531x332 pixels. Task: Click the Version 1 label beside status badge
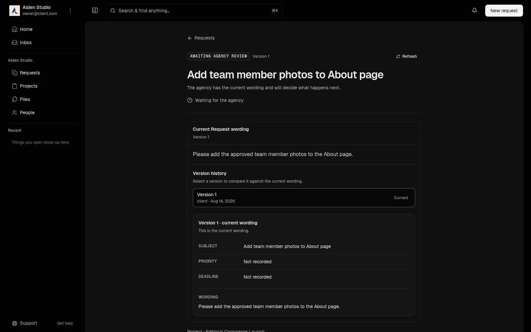[x=261, y=56]
